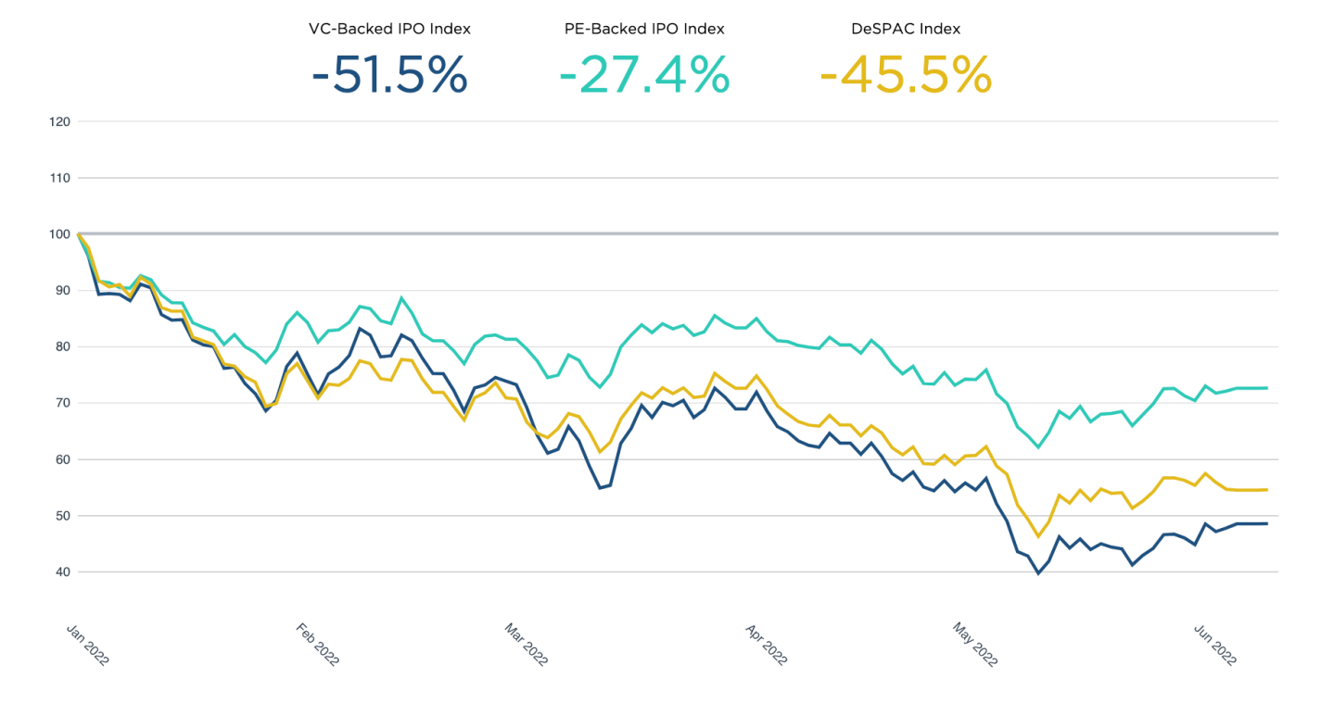Select the May 2022 axis label
This screenshot has height=703, width=1334.
point(973,645)
